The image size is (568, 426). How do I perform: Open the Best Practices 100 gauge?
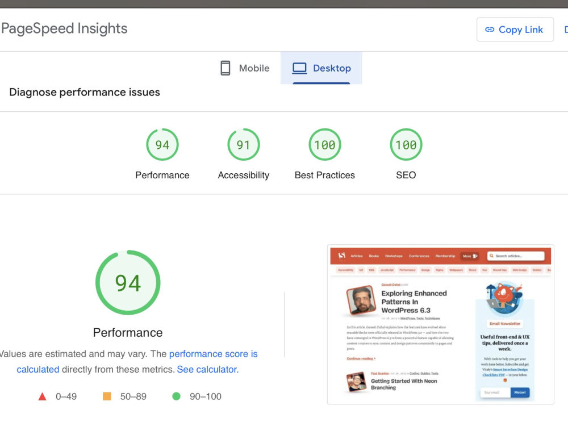(x=325, y=144)
